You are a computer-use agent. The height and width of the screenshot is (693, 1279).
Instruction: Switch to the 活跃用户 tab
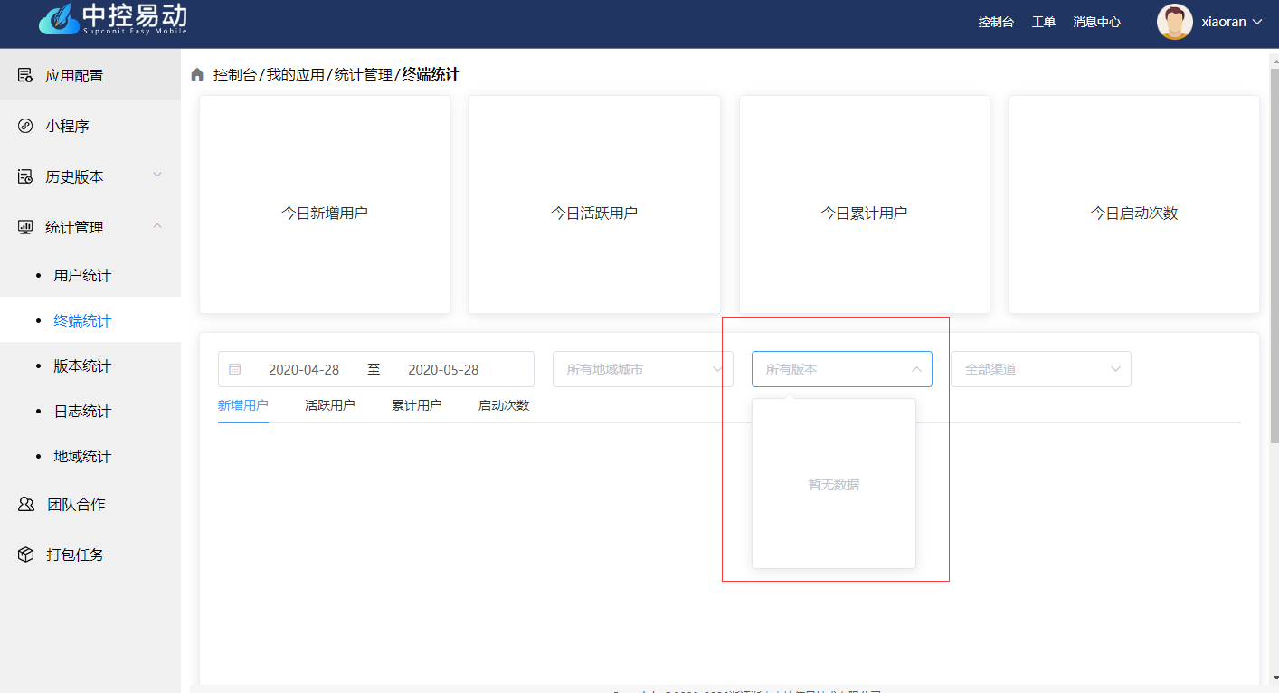330,405
